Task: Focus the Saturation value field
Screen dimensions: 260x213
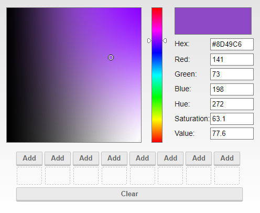Action: pyautogui.click(x=232, y=119)
